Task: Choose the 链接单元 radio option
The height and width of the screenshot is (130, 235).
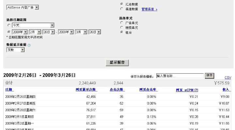Action: [122, 27]
